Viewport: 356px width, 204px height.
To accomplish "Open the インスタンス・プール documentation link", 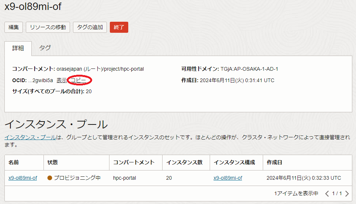I will click(x=30, y=137).
